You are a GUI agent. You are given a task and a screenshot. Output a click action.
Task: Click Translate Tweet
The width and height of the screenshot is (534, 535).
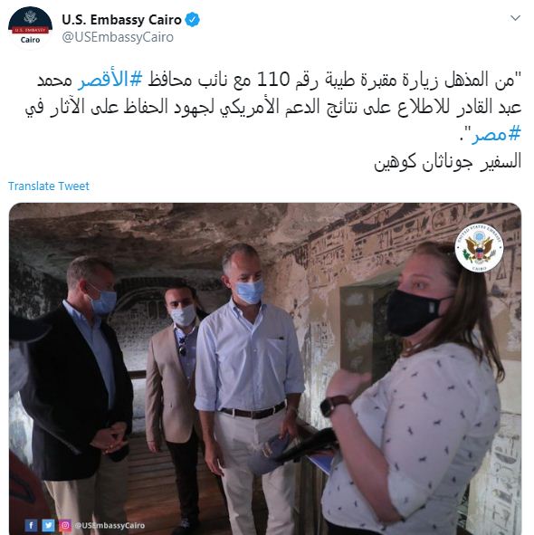49,186
